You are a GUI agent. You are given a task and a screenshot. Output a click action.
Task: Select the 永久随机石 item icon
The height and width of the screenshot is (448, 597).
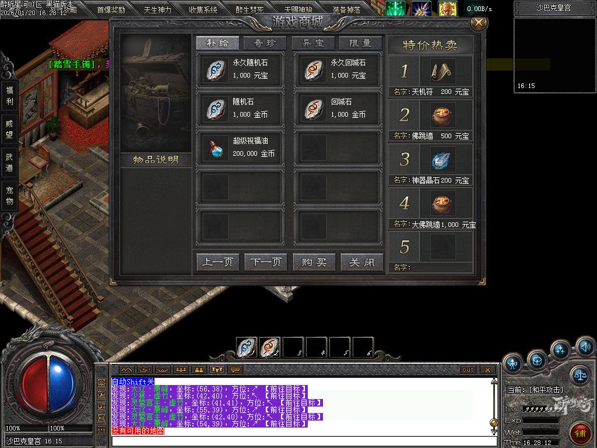(214, 69)
